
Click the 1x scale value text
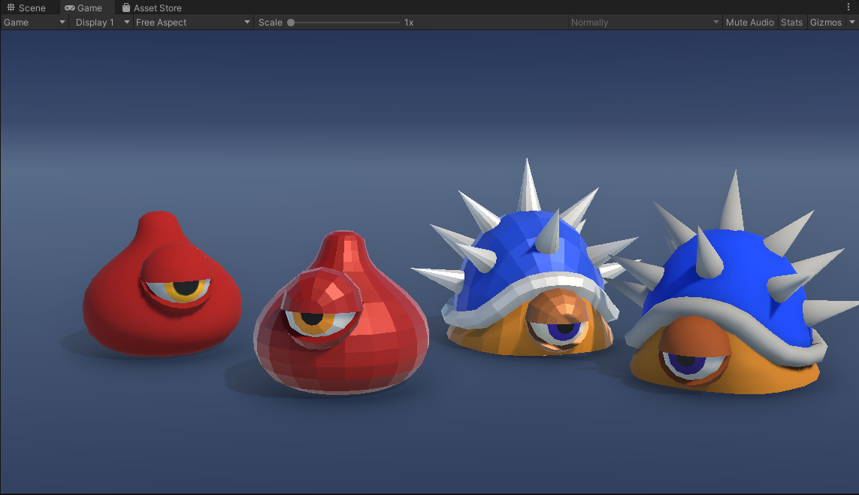tap(409, 23)
